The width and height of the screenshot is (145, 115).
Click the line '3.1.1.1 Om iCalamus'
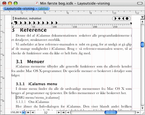(x=32, y=102)
